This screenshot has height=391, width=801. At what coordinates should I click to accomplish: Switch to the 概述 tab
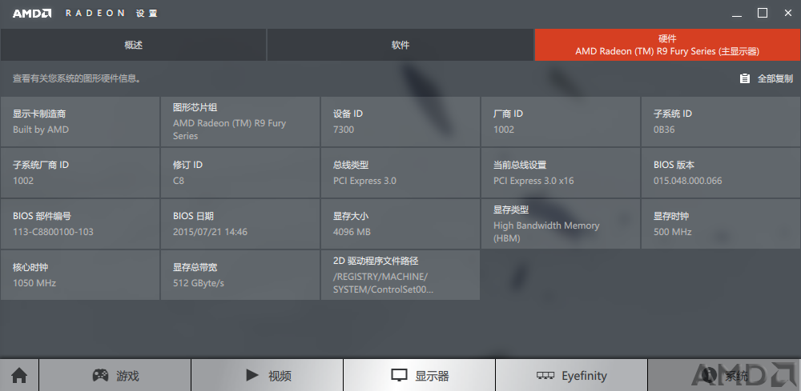(x=133, y=45)
